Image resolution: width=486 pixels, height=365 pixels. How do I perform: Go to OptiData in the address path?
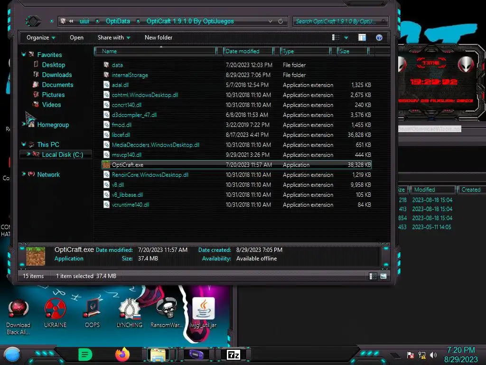tap(118, 21)
